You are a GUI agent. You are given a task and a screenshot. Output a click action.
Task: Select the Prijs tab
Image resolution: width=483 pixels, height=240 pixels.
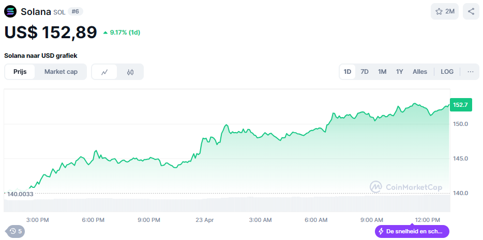[20, 72]
